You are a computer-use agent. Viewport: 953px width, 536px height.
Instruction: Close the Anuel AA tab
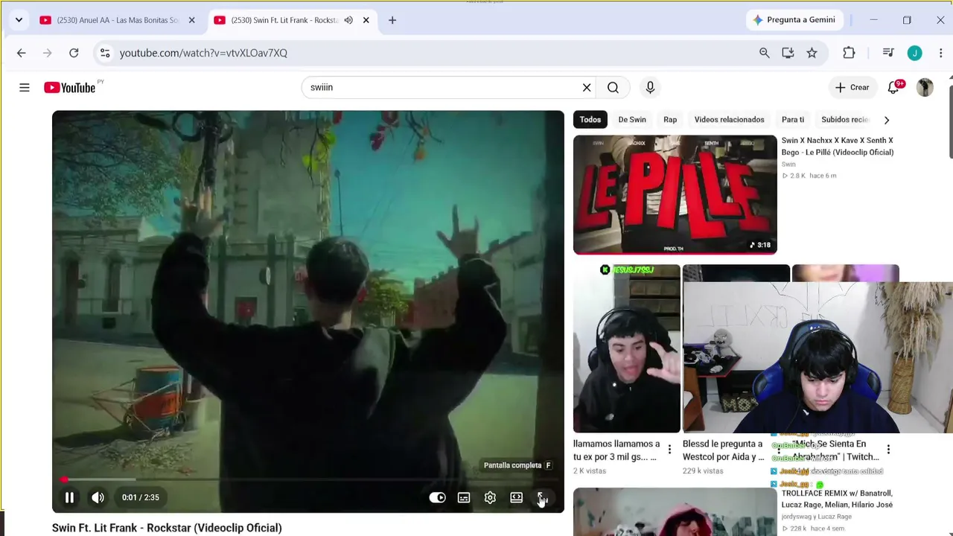pos(191,20)
